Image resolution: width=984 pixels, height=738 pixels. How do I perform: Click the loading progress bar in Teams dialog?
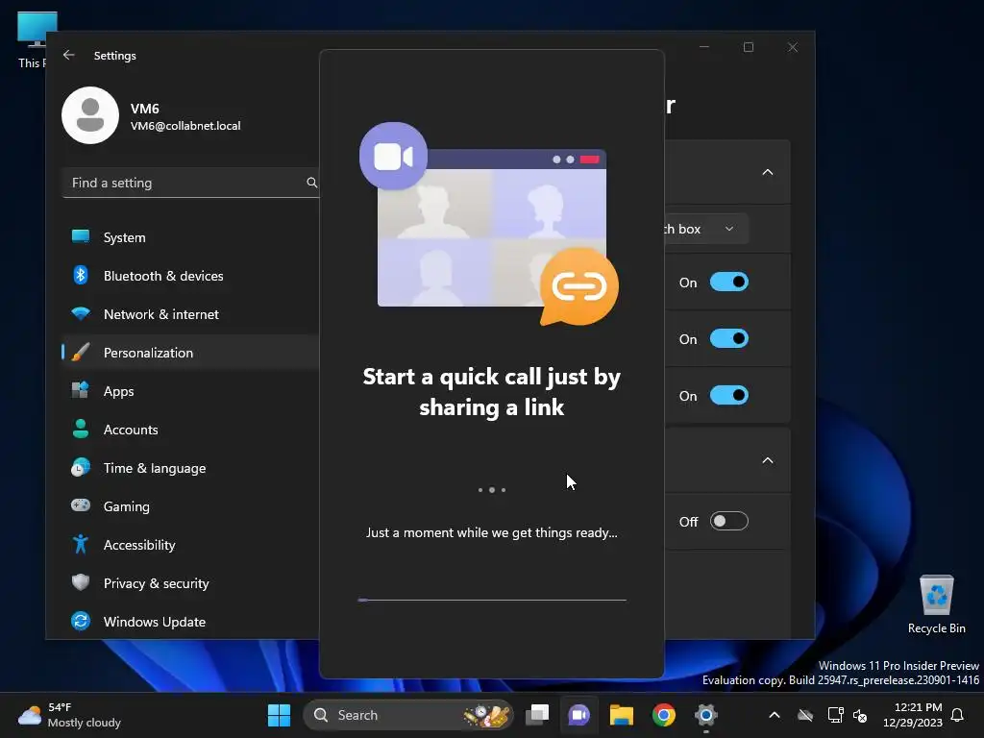[x=492, y=600]
